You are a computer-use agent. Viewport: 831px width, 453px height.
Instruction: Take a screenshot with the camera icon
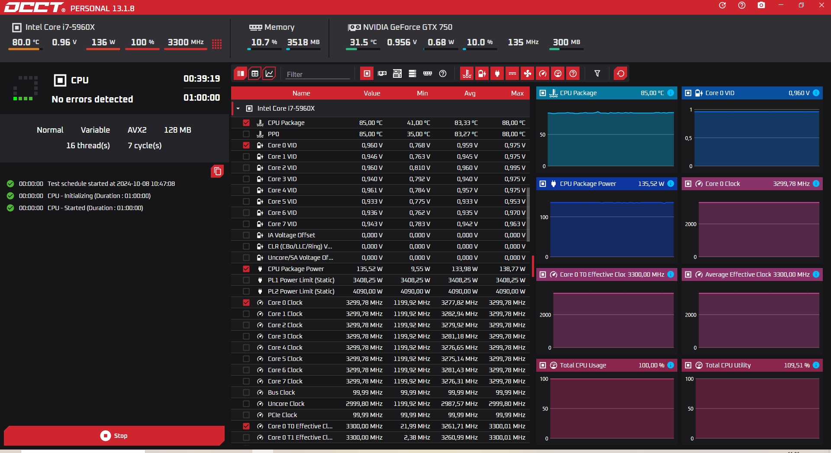[x=761, y=5]
